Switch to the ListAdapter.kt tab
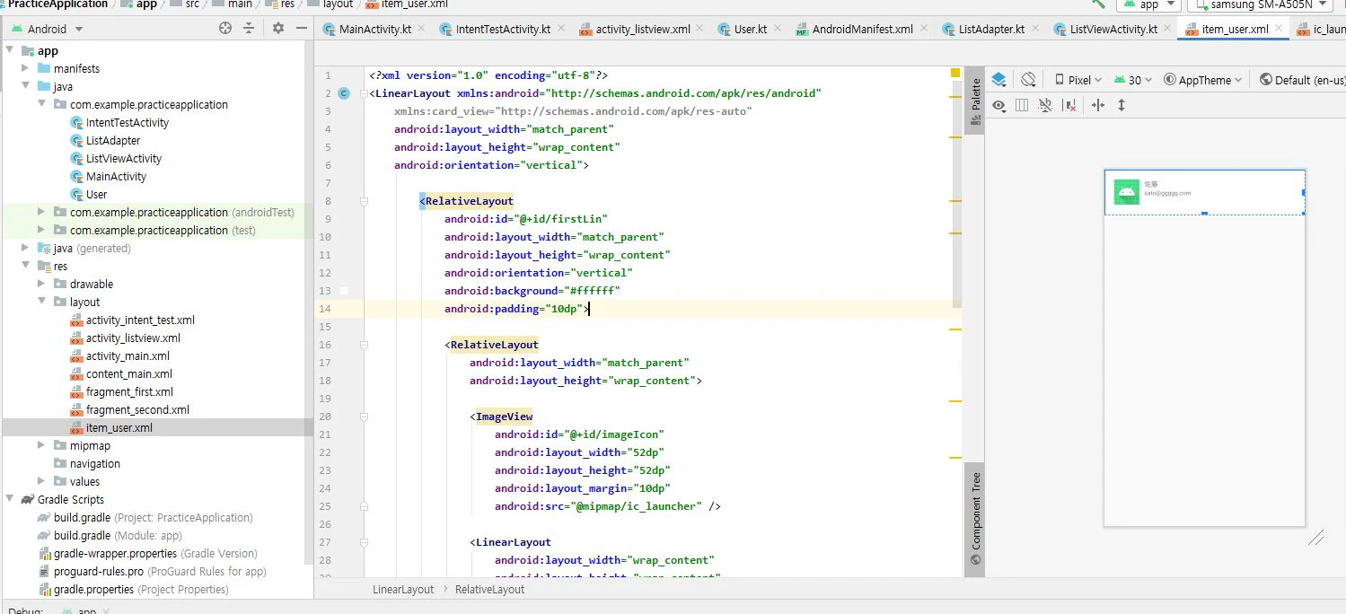The image size is (1346, 614). tap(991, 29)
